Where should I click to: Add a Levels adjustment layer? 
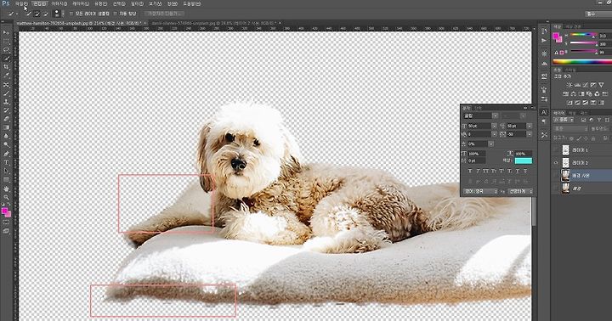point(577,85)
